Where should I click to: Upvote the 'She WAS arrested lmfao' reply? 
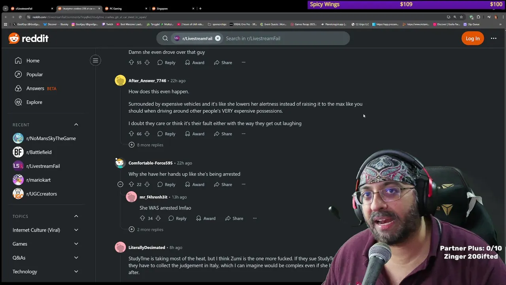(143, 218)
